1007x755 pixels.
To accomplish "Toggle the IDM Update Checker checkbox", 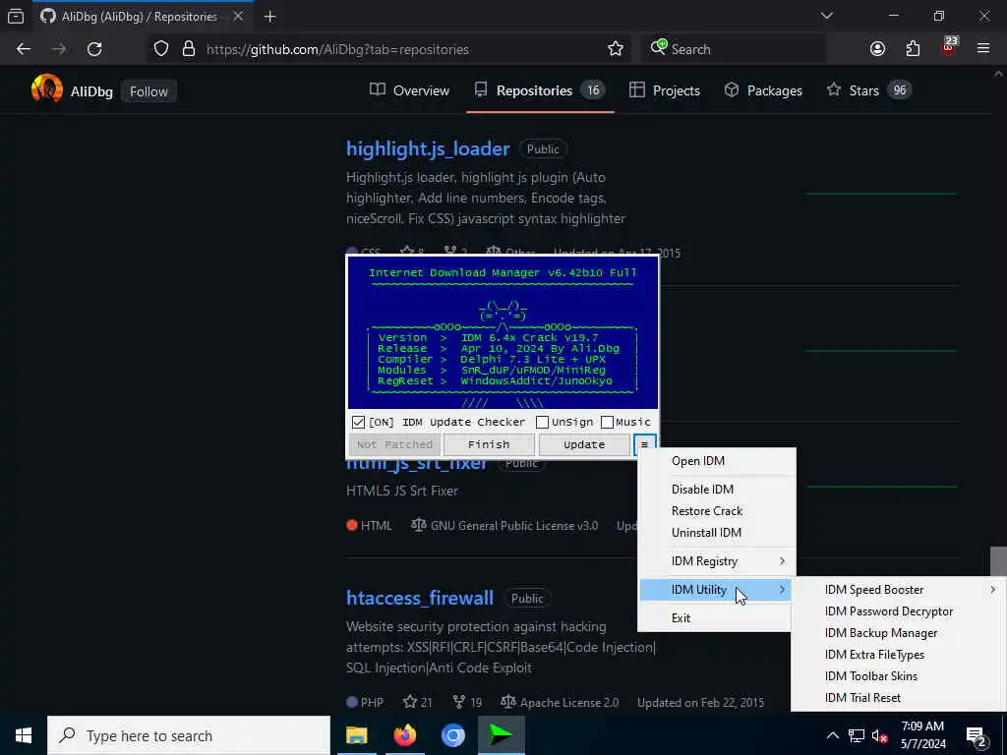I will point(358,423).
